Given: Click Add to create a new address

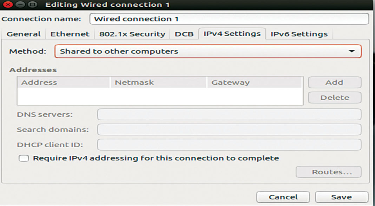Looking at the screenshot, I should click(334, 82).
